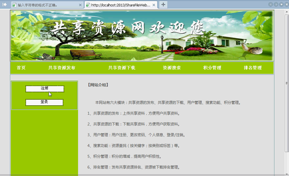Open a new tab with plus button
Screen dimensions: 289x176
pyautogui.click(x=163, y=5)
